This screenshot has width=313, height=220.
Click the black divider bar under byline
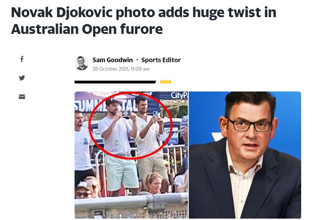tap(115, 82)
